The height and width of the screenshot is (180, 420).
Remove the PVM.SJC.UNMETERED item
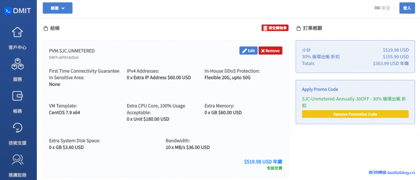click(x=270, y=51)
